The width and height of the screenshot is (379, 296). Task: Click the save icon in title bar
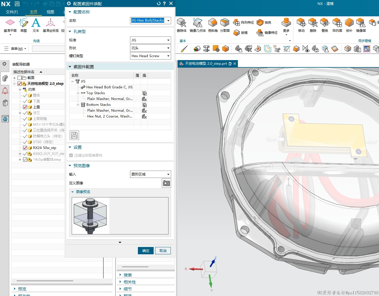click(17, 4)
